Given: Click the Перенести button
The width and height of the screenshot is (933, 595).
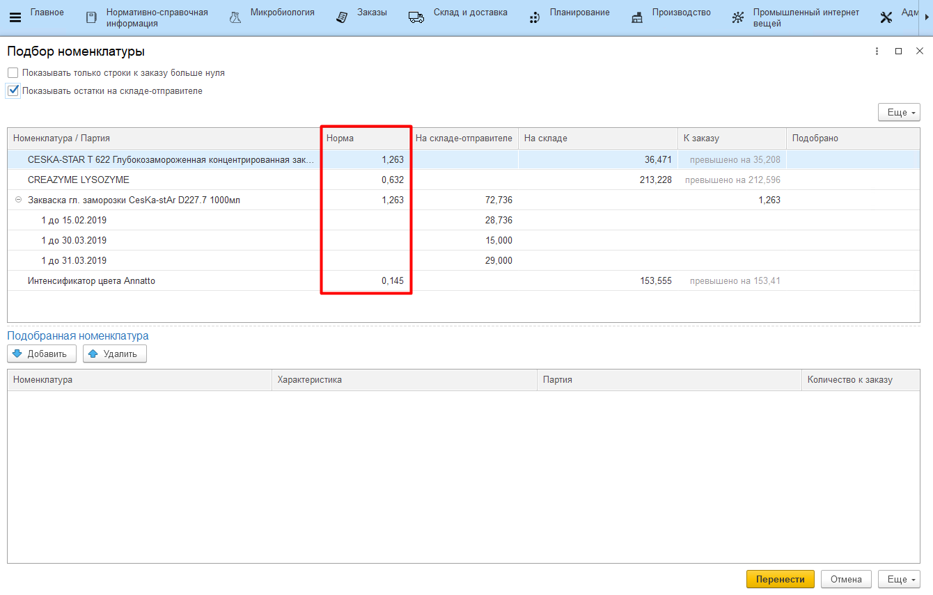Looking at the screenshot, I should coord(780,579).
